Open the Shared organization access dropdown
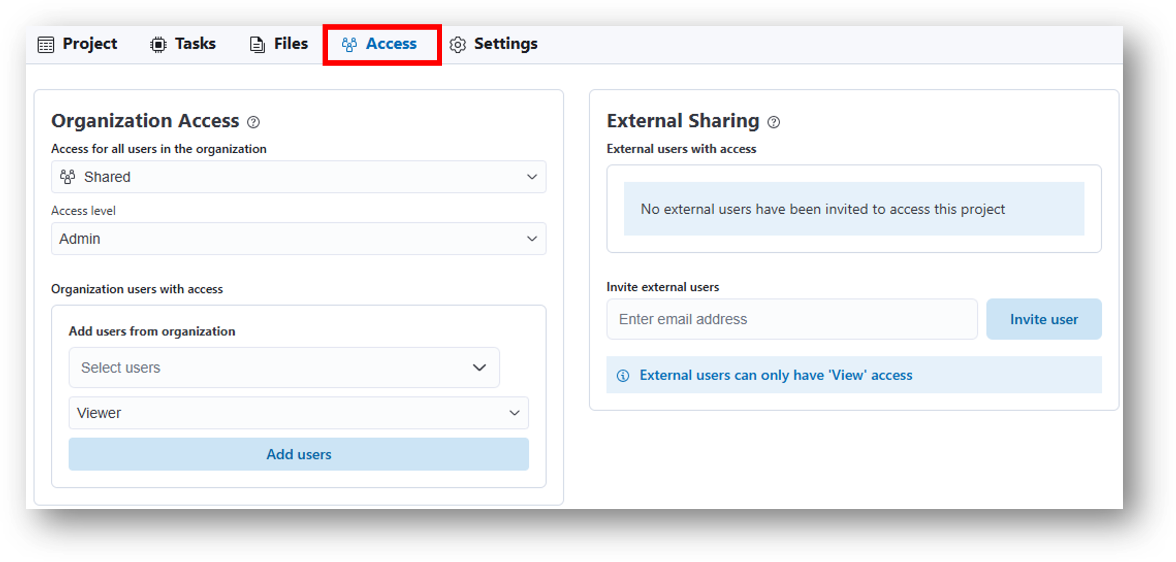 (299, 176)
